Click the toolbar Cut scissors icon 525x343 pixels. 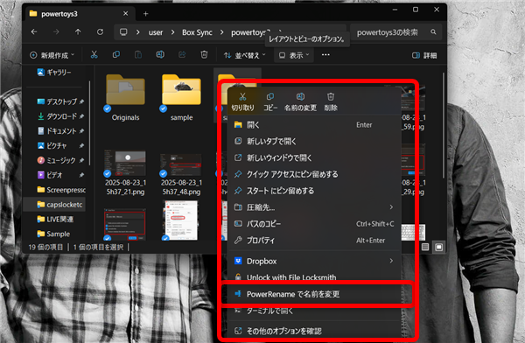[x=94, y=54]
